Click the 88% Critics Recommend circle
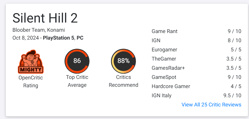 pos(123,61)
